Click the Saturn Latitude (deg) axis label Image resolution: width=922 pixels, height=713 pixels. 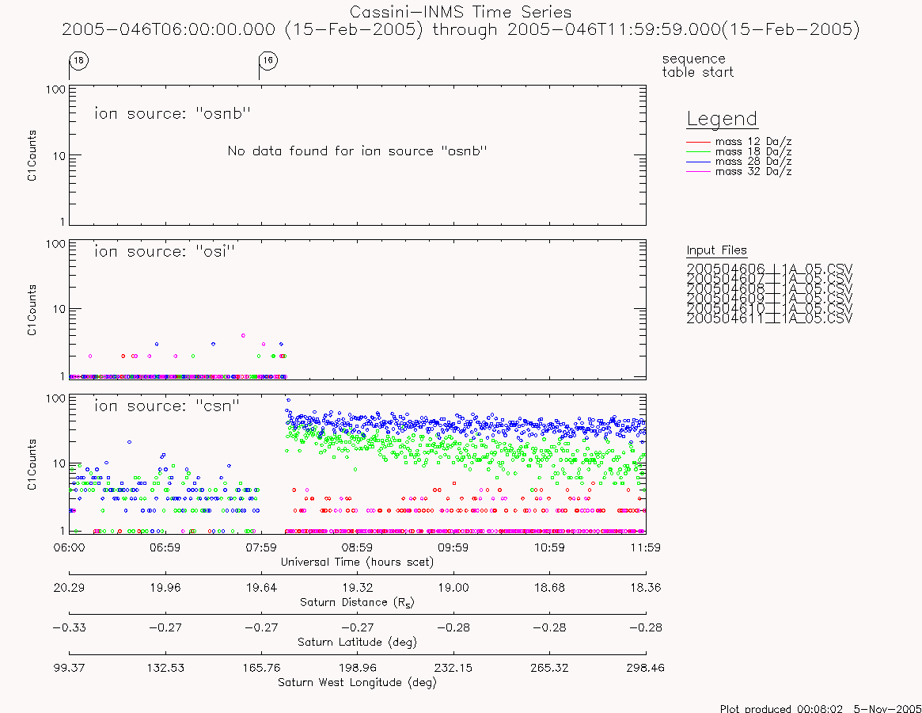click(x=357, y=642)
